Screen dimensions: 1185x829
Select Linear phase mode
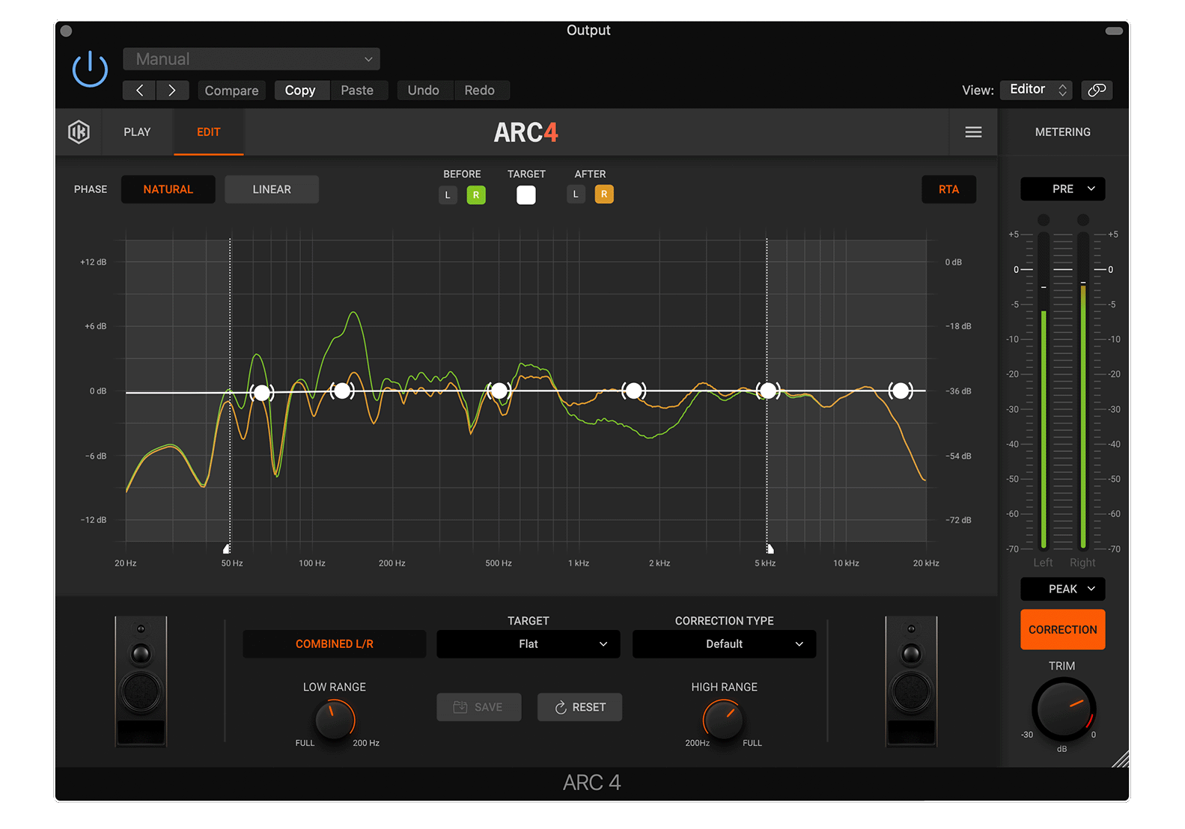272,189
